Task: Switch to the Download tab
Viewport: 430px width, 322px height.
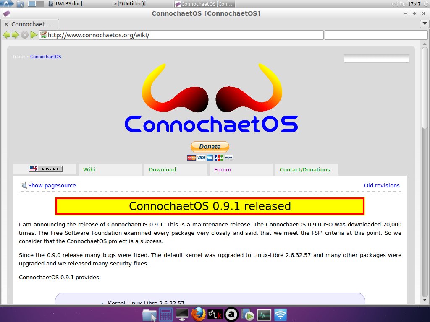Action: (163, 169)
